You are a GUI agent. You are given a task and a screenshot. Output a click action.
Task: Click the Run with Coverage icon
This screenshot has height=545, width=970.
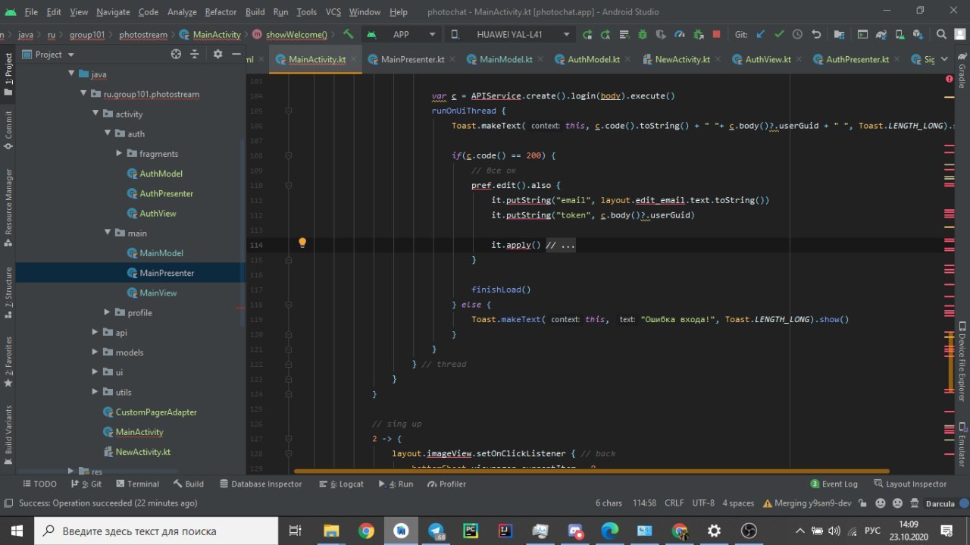click(661, 34)
